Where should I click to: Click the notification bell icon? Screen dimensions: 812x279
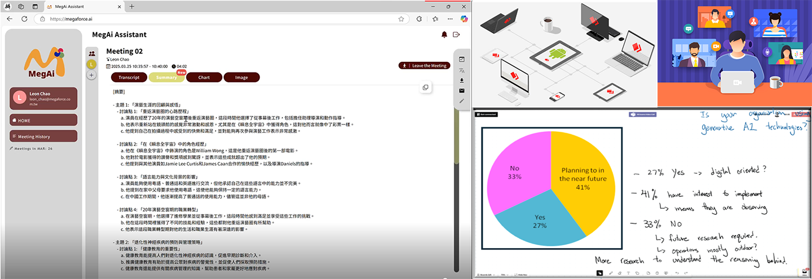point(444,35)
